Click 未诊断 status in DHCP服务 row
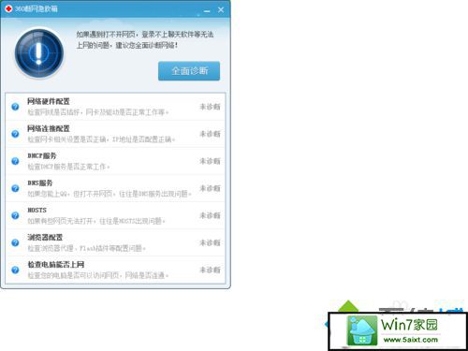This screenshot has width=468, height=351. [210, 161]
